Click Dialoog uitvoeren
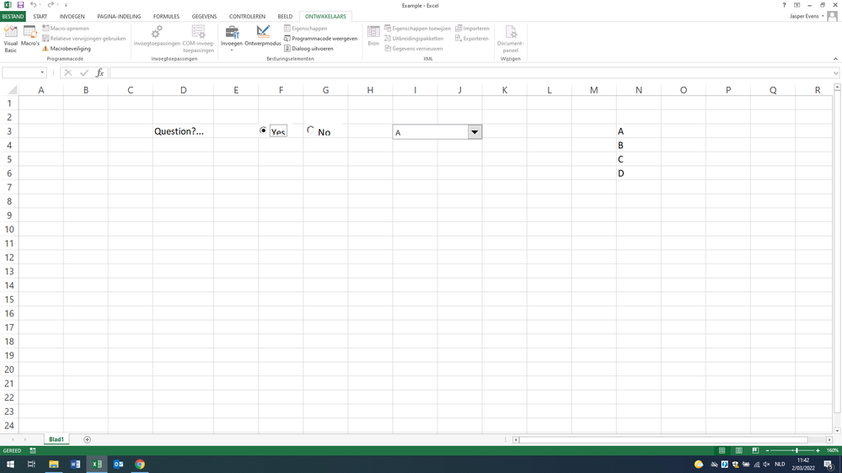 [x=308, y=49]
